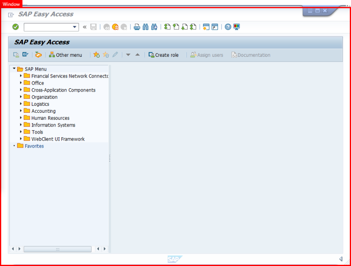The width and height of the screenshot is (351, 266).
Task: Click the Create role button
Action: pyautogui.click(x=163, y=55)
